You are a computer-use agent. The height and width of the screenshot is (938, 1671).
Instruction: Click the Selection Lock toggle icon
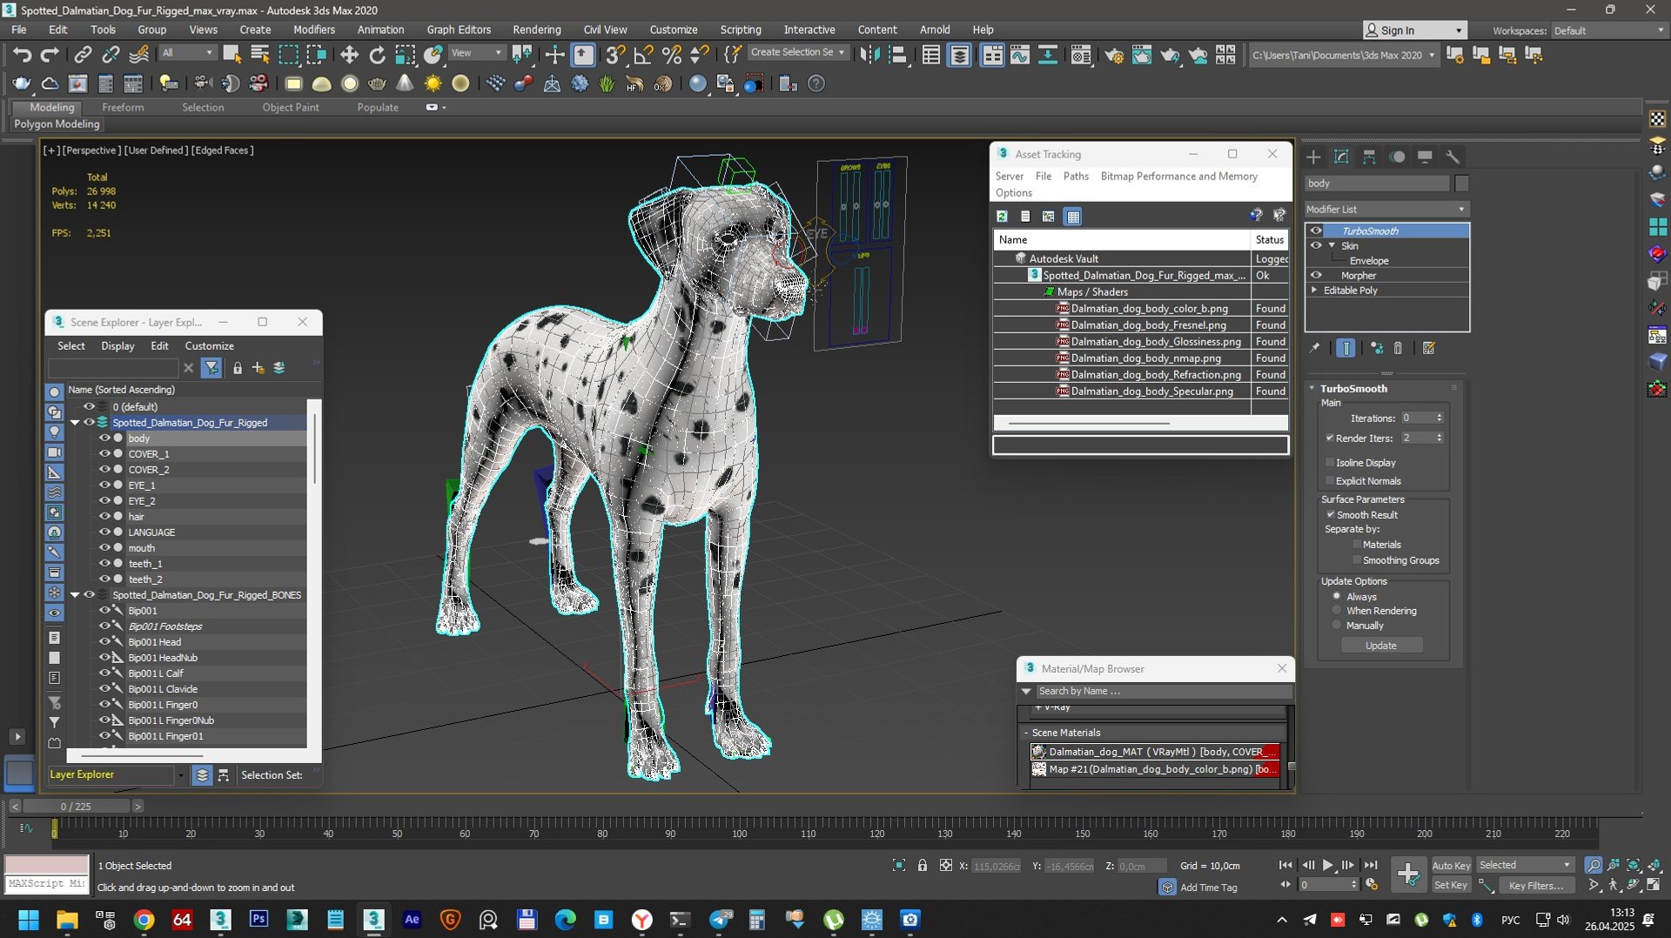click(x=922, y=865)
